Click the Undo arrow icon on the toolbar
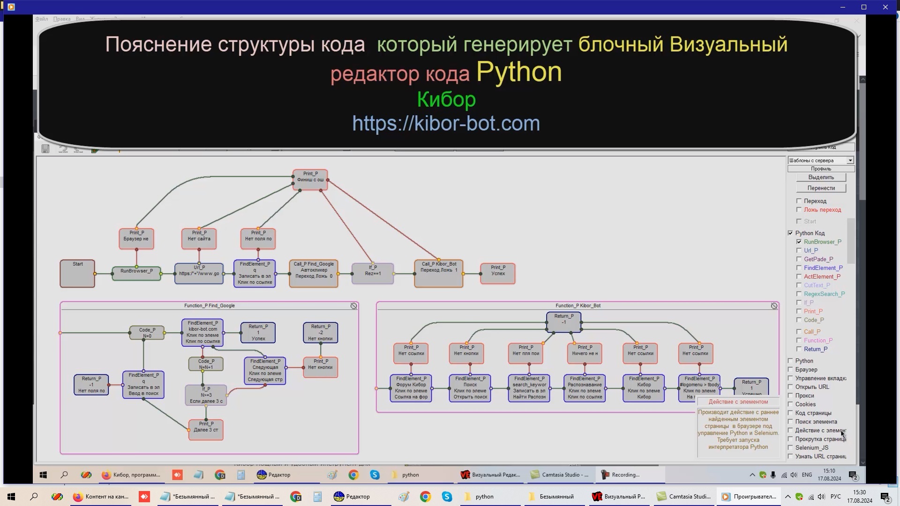Image resolution: width=900 pixels, height=506 pixels. coord(63,149)
